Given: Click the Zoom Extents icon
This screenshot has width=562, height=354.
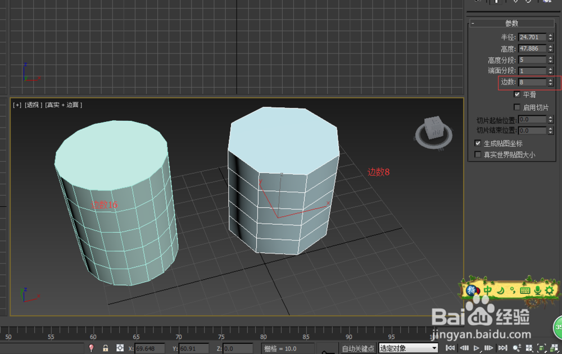Looking at the screenshot, I should pyautogui.click(x=542, y=348).
